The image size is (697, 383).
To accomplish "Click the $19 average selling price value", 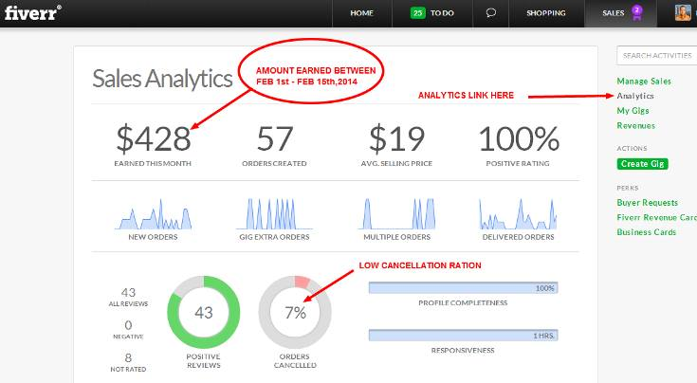I will click(397, 138).
